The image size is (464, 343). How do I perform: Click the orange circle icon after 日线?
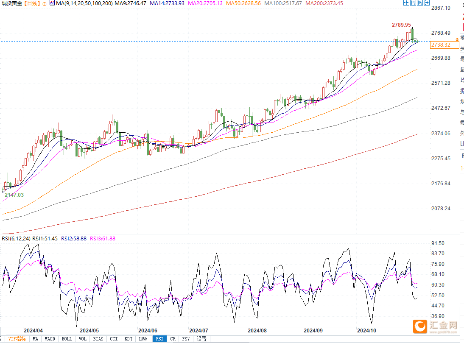point(45,4)
